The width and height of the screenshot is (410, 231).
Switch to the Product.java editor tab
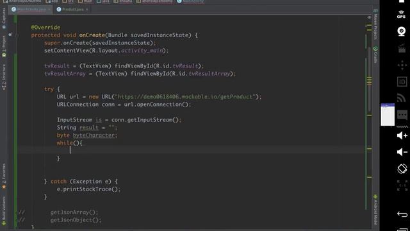pyautogui.click(x=72, y=9)
